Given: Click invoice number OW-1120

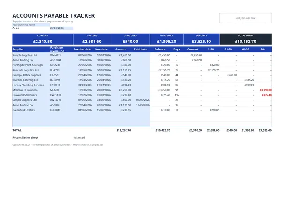Looking at the screenshot, I should 56,95.
